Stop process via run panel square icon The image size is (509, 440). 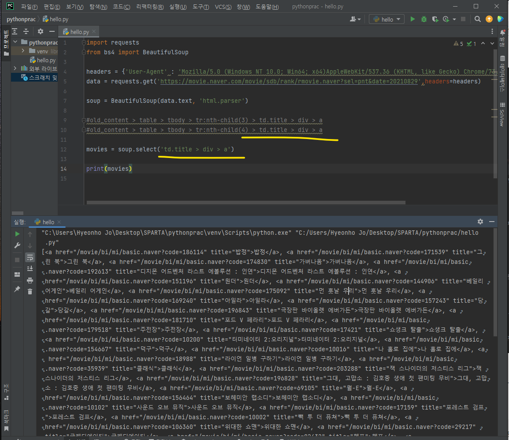coord(17,259)
